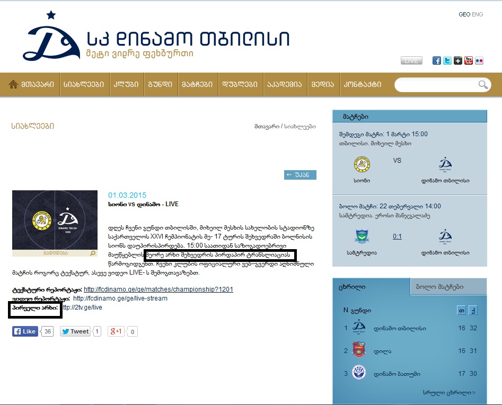Click the match article thumbnail image
The image size is (502, 405).
[55, 220]
